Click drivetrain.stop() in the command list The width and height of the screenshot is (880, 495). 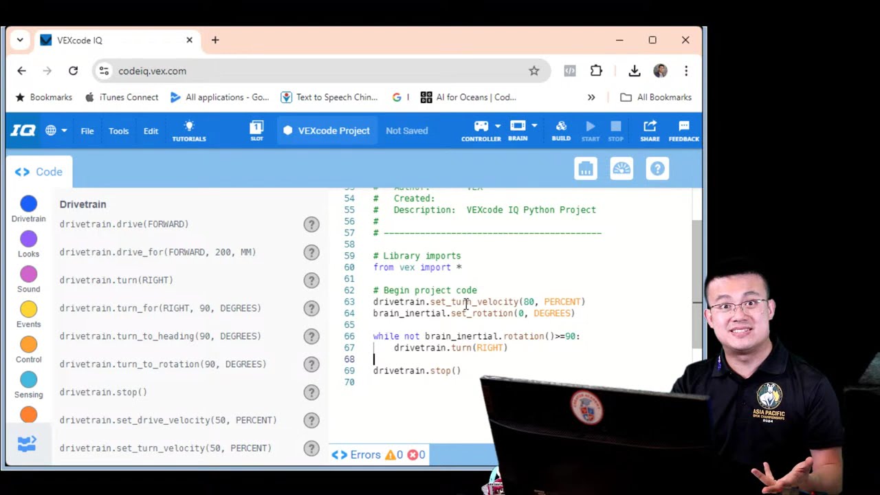click(103, 392)
